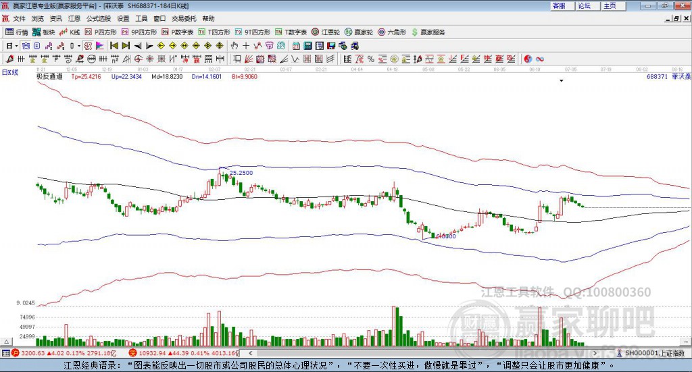Image resolution: width=692 pixels, height=372 pixels.
Task: Open the 江恩 menu
Action: coord(74,18)
